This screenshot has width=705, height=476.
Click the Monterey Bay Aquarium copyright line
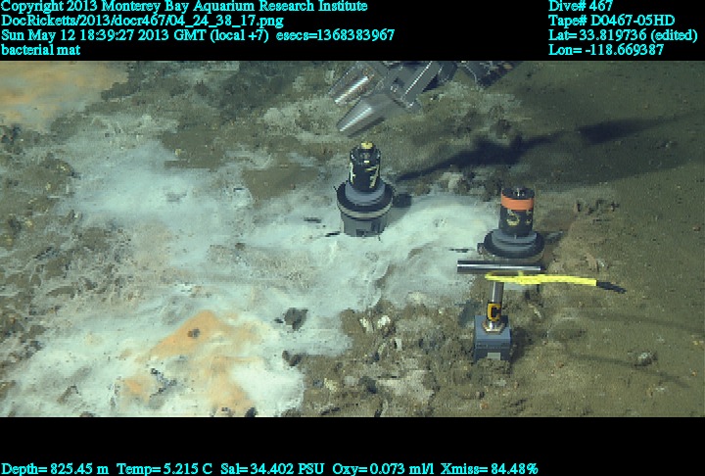(184, 6)
